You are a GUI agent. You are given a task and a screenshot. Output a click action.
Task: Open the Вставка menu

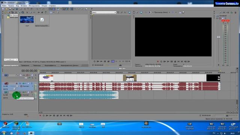[24, 6]
